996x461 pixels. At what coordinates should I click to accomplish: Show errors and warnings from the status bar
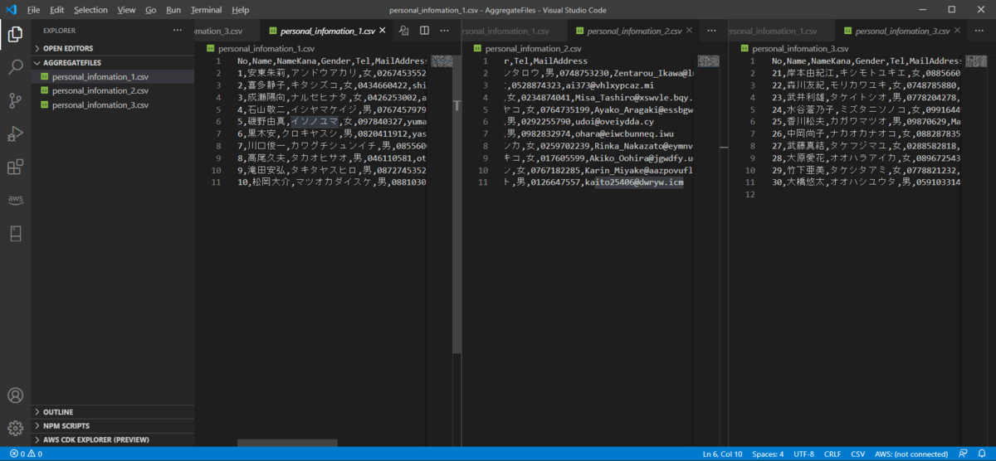tap(26, 454)
